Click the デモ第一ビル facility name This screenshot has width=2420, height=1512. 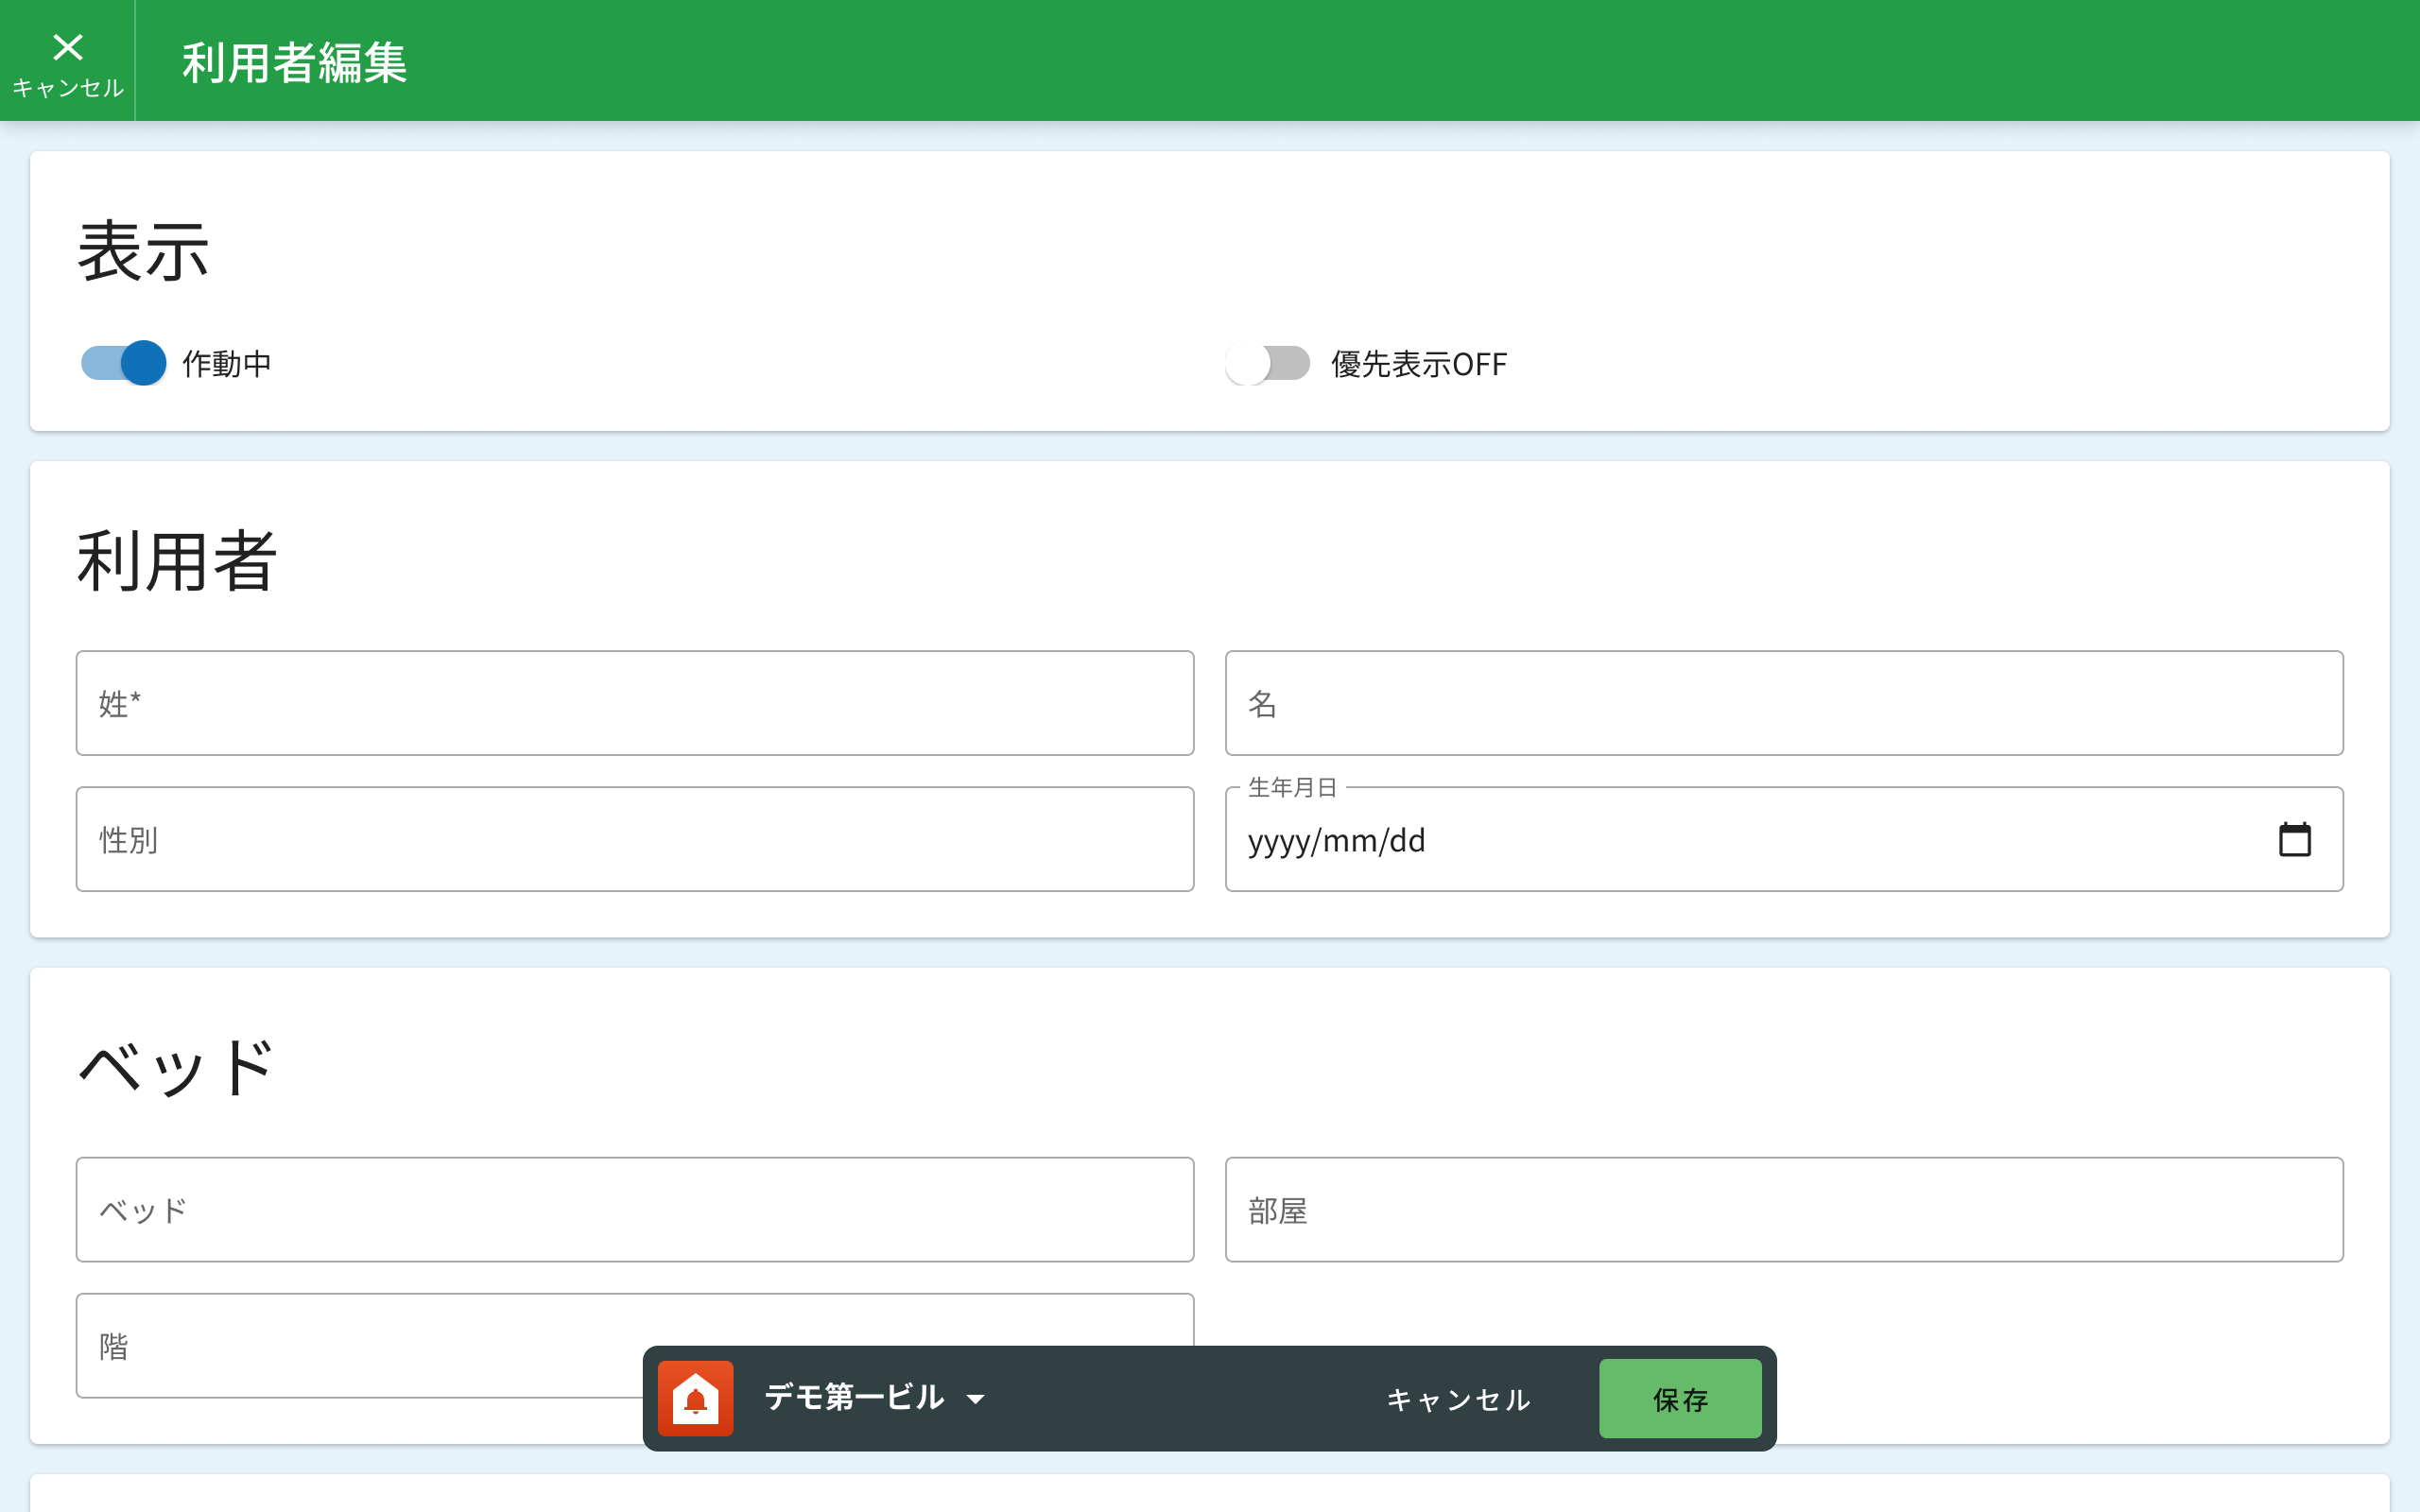pyautogui.click(x=854, y=1397)
